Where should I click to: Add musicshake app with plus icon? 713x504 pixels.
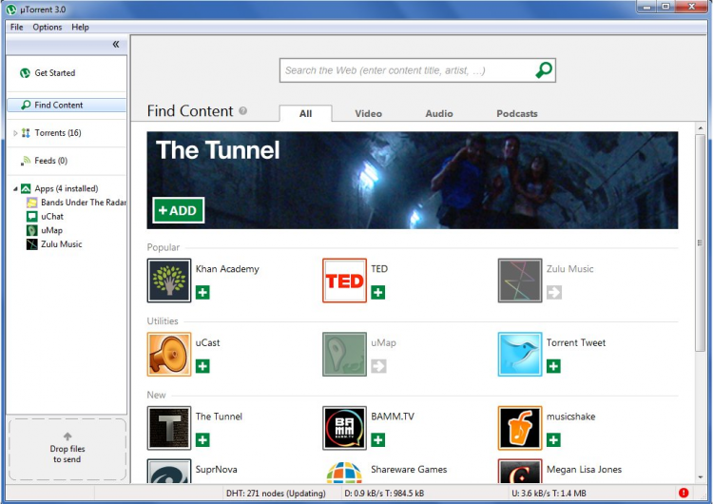(x=553, y=440)
